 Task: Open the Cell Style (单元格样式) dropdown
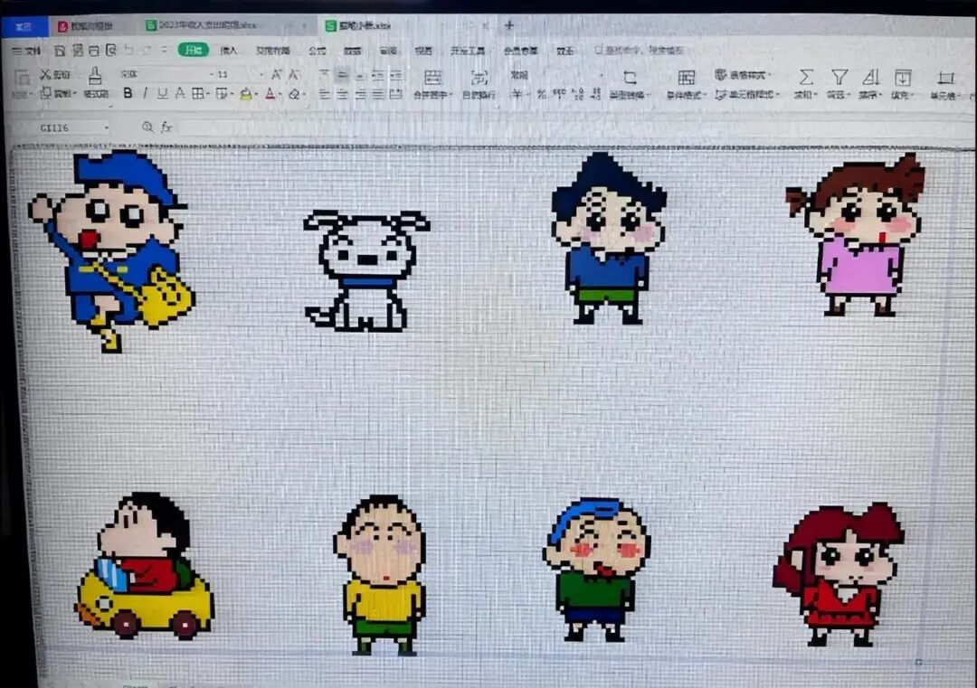pos(747,94)
